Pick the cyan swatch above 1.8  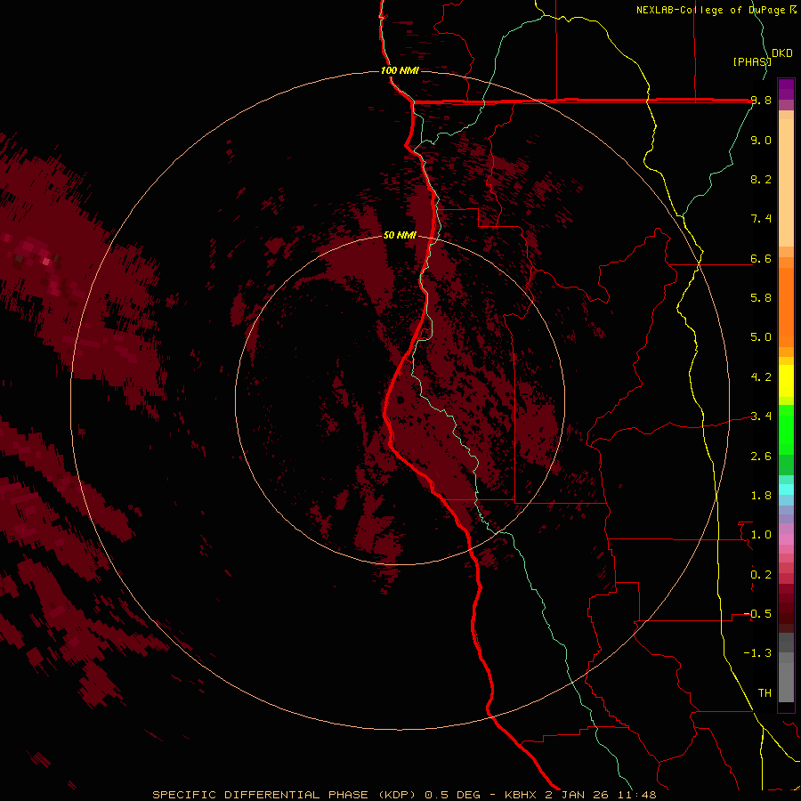click(786, 489)
